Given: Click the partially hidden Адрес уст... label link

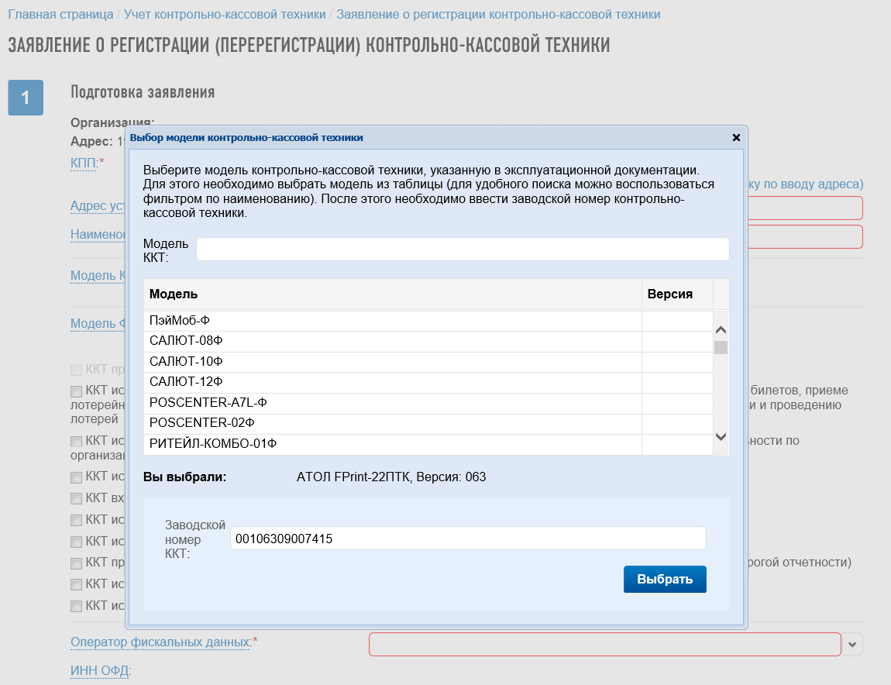Looking at the screenshot, I should (x=98, y=206).
